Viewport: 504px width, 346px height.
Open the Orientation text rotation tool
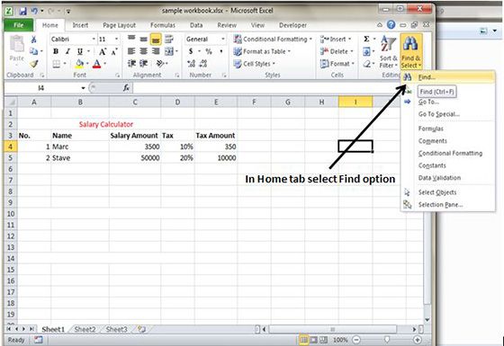pos(160,64)
